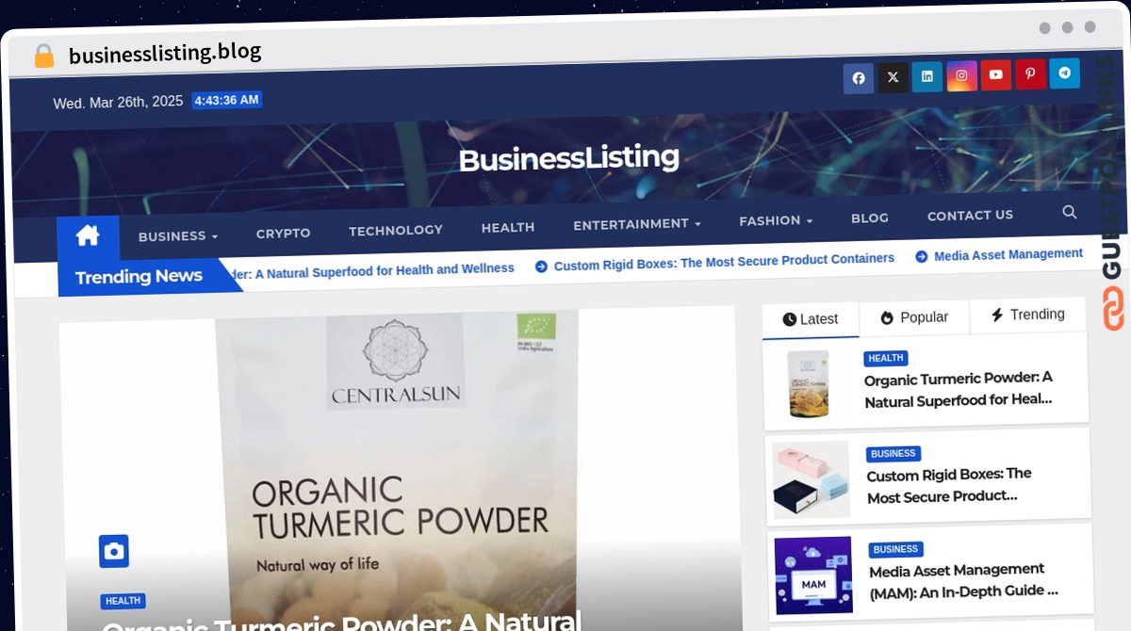This screenshot has width=1131, height=631.
Task: Click the arrow icon before Custom Rigid Boxes ticker
Action: pos(541,267)
